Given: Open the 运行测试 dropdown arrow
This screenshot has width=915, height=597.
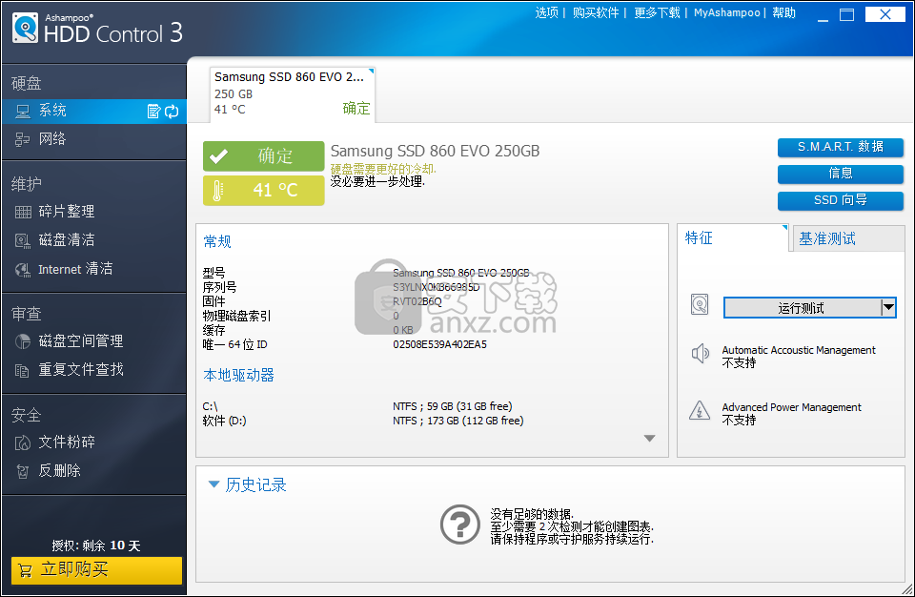Looking at the screenshot, I should pyautogui.click(x=888, y=307).
